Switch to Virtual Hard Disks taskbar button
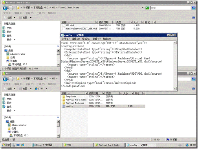This screenshot has width=198, height=149. [x=109, y=145]
